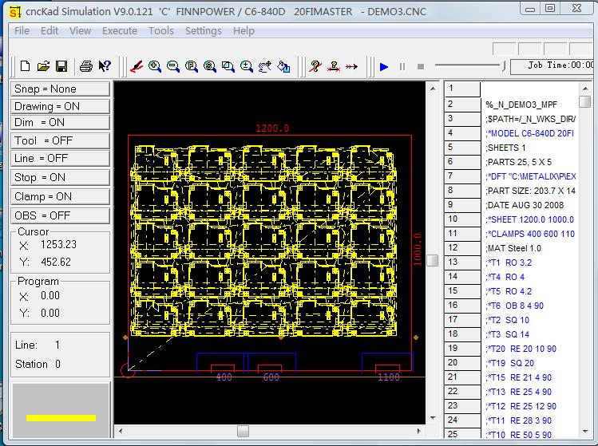
Task: Click the red stamp tool icon
Action: (334, 66)
